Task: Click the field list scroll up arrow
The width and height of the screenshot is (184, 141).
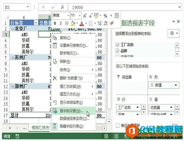Action: point(177,45)
